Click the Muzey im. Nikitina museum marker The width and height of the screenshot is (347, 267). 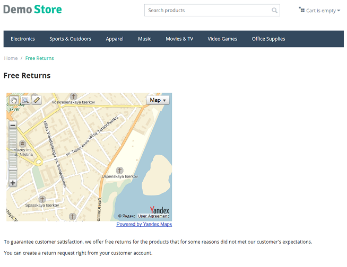click(x=22, y=144)
